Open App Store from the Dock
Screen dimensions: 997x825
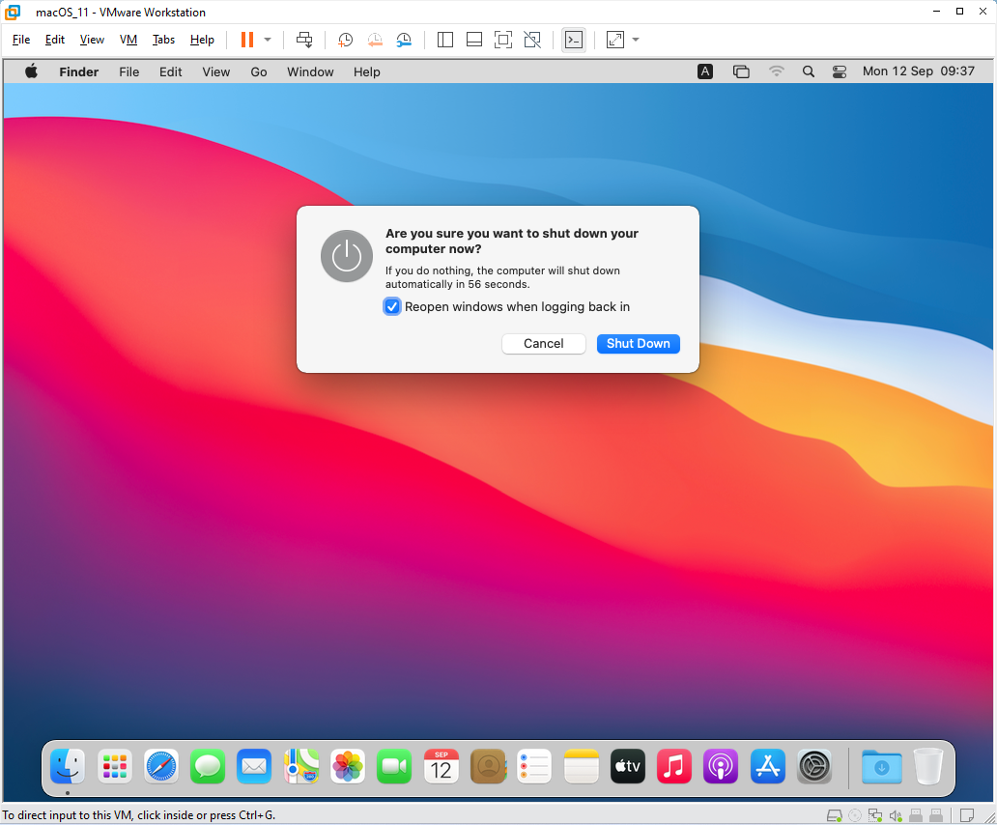(767, 766)
